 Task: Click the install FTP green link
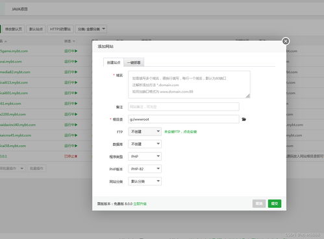point(181,131)
